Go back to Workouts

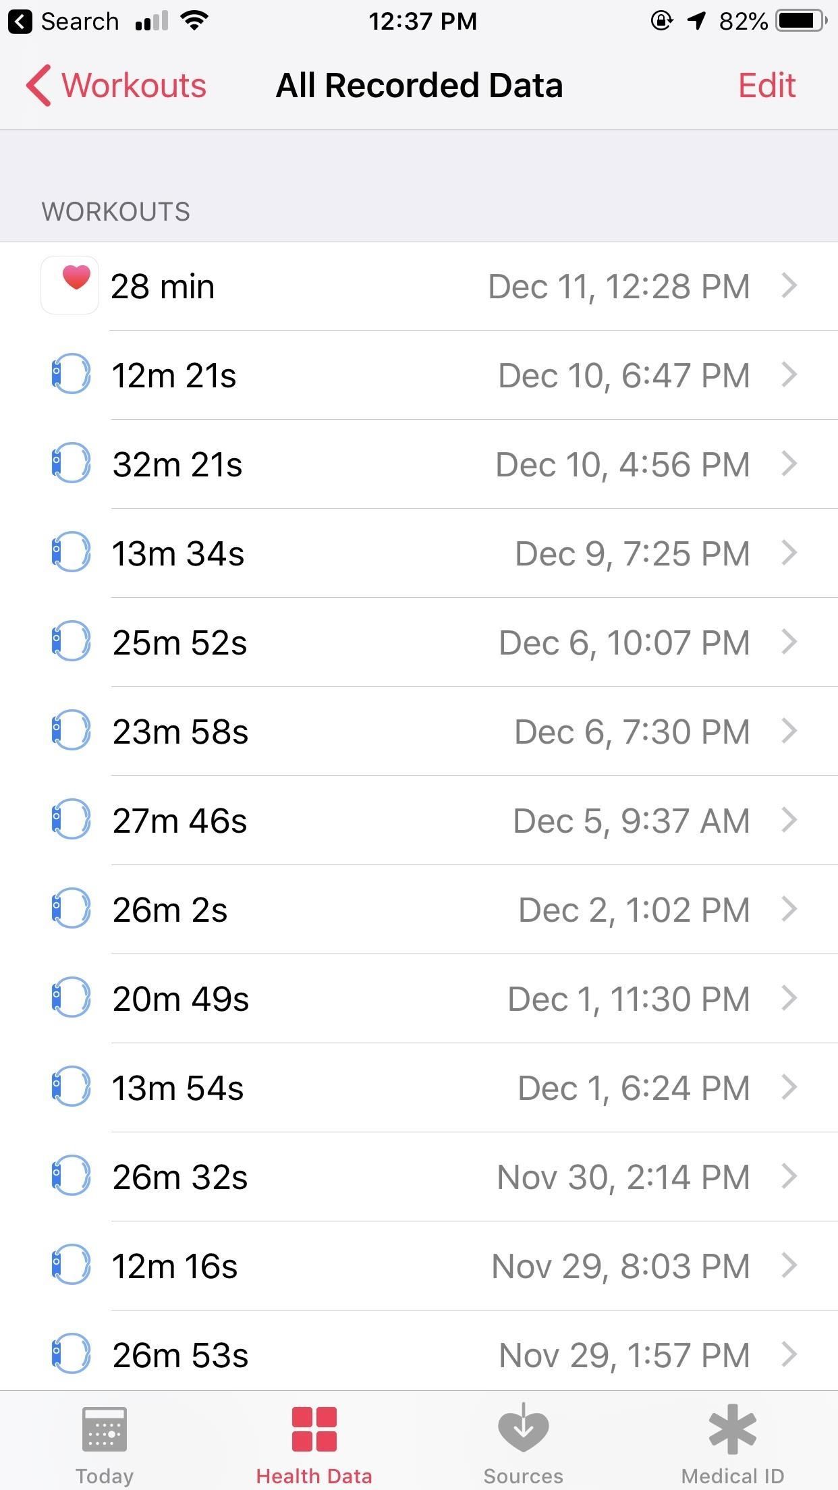pos(116,86)
